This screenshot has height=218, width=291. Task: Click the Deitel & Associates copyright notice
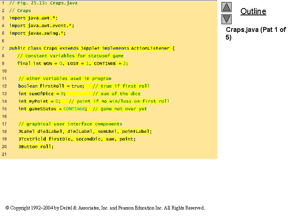105,208
